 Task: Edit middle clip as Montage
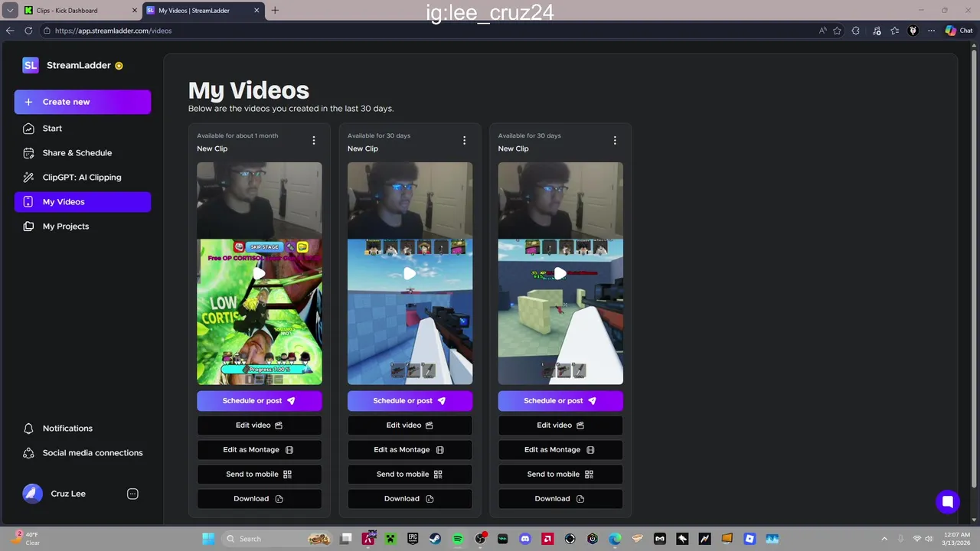coord(410,450)
